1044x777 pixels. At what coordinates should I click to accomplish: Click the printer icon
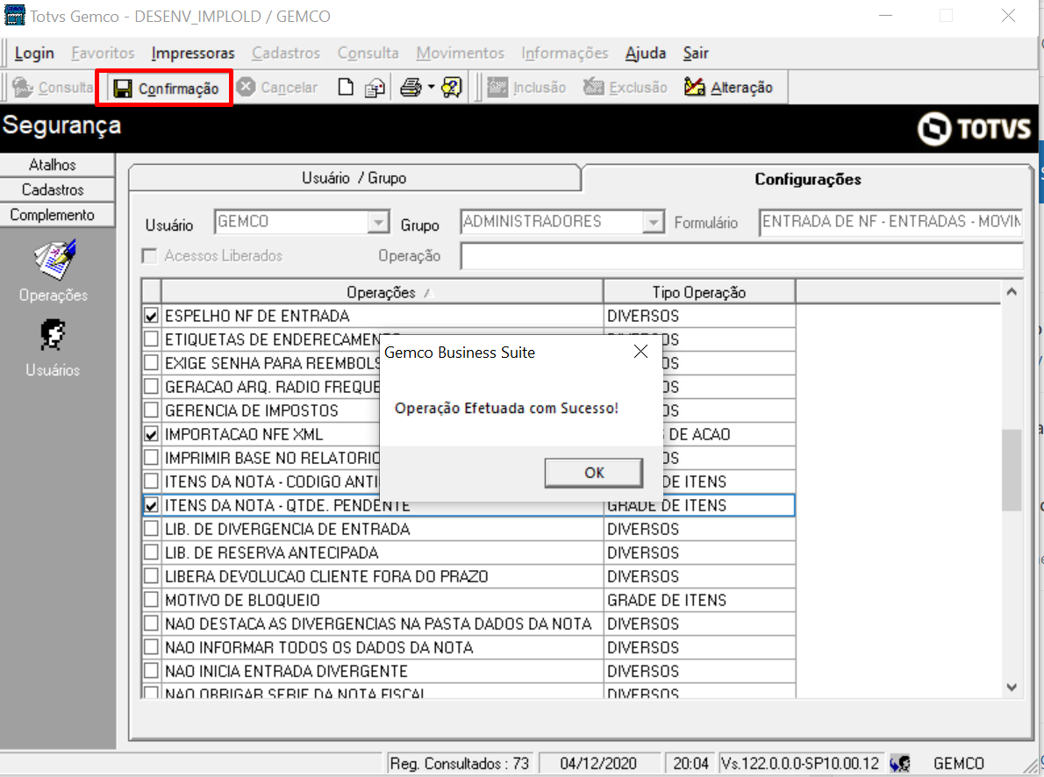tap(411, 87)
